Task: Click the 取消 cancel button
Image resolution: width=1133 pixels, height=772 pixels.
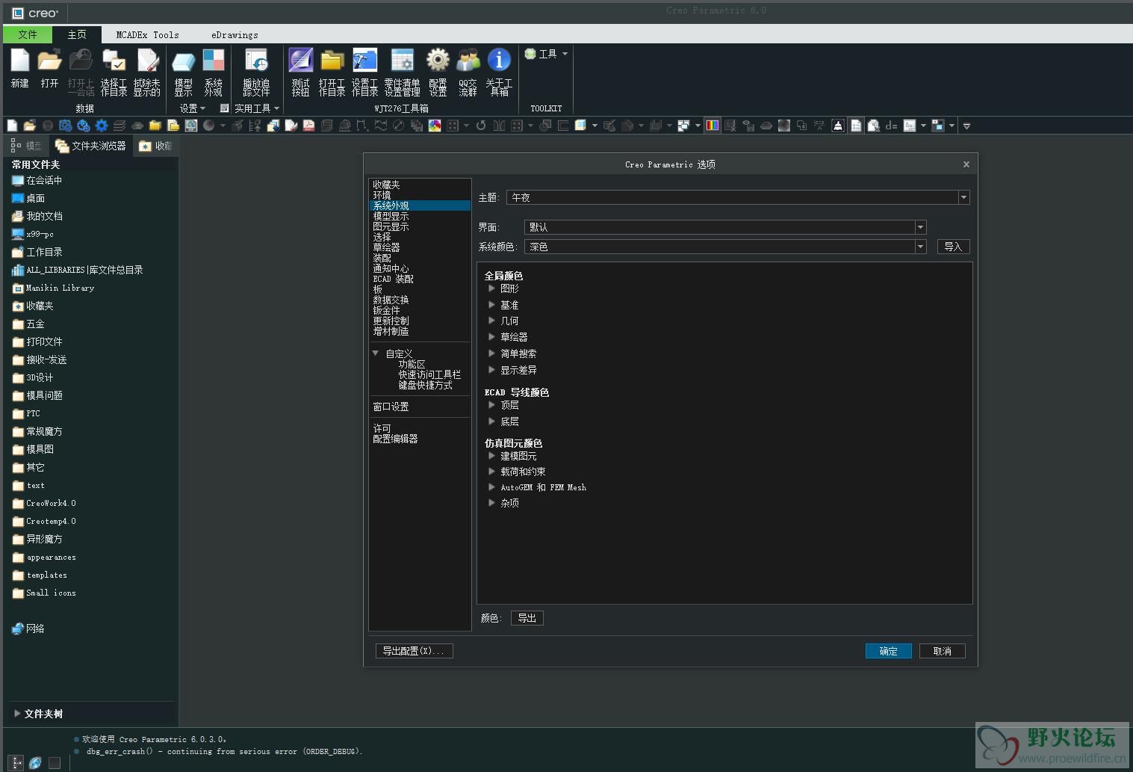Action: (943, 651)
